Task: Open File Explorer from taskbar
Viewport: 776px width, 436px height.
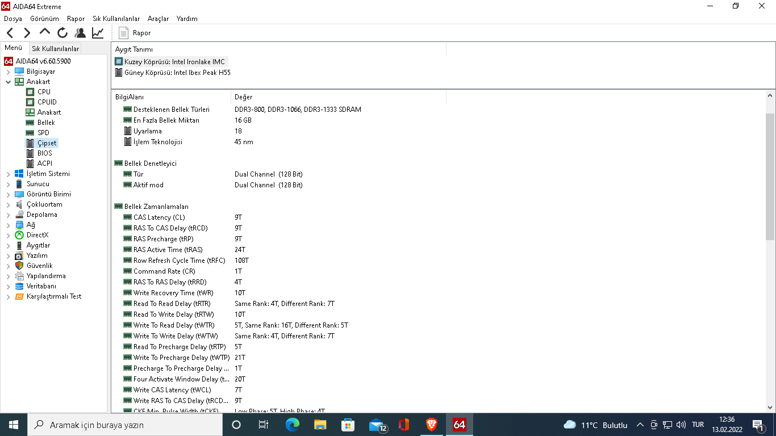Action: click(320, 425)
